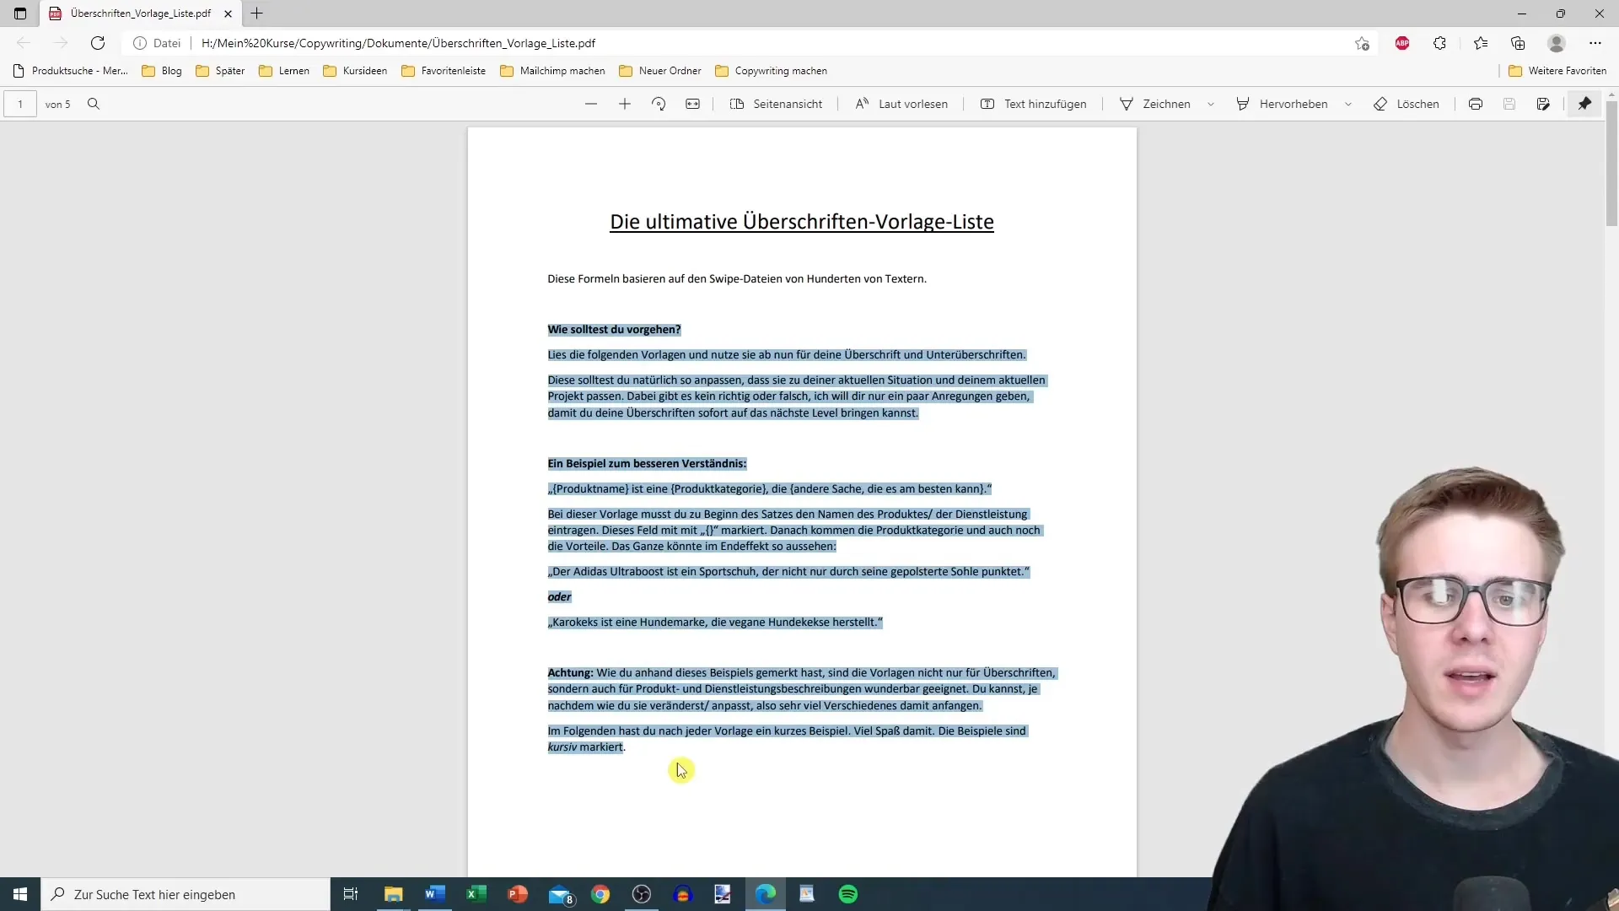Open the Collections panel
The width and height of the screenshot is (1619, 911).
tap(1518, 43)
